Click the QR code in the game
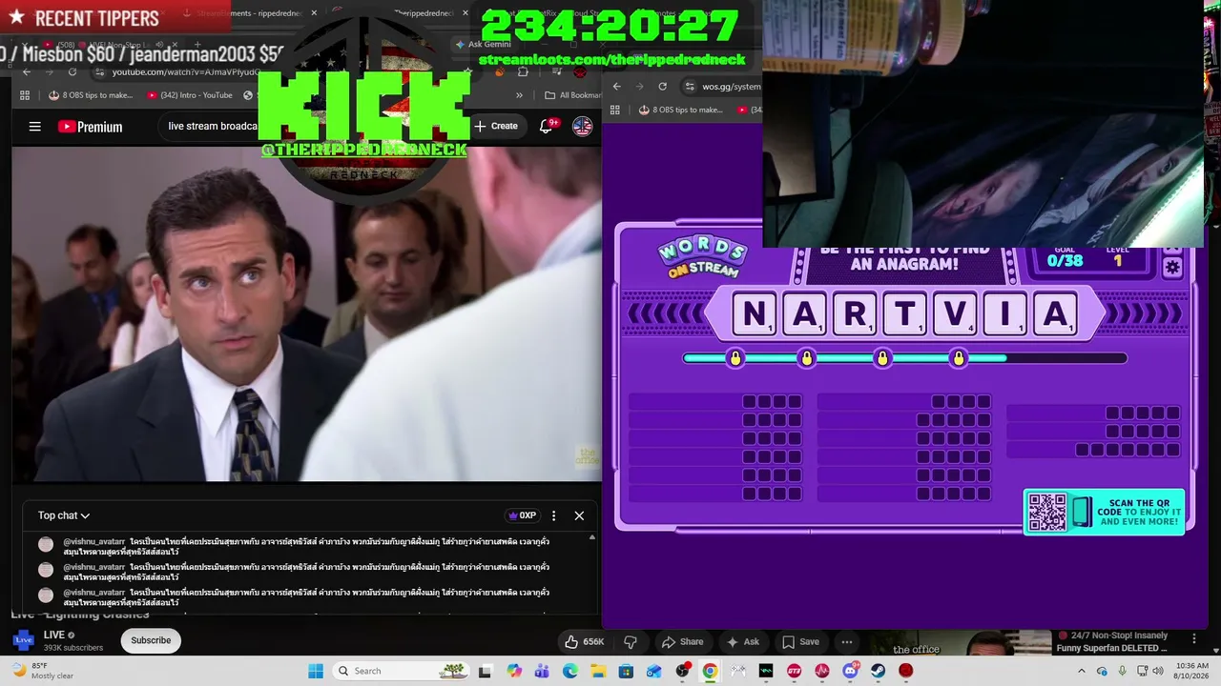This screenshot has width=1221, height=686. point(1047,512)
